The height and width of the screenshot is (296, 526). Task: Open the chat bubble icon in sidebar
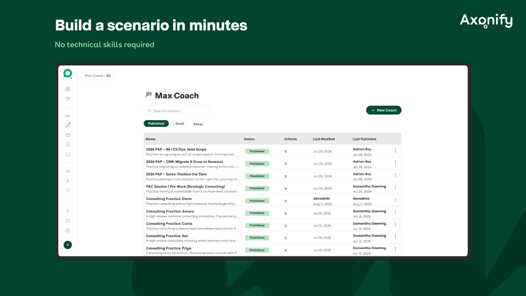click(x=68, y=221)
